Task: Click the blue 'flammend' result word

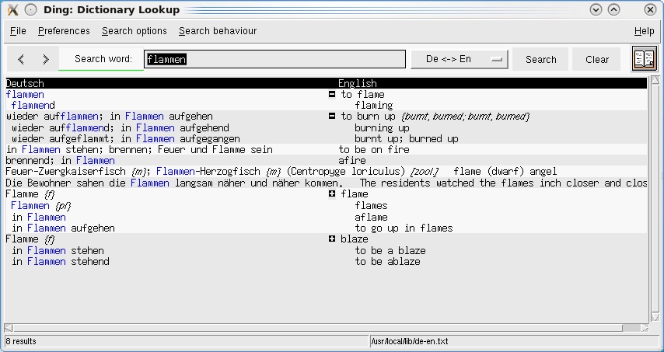Action: (x=33, y=105)
